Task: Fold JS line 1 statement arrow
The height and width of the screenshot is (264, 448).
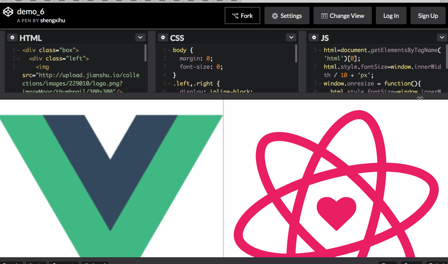Action: 320,50
